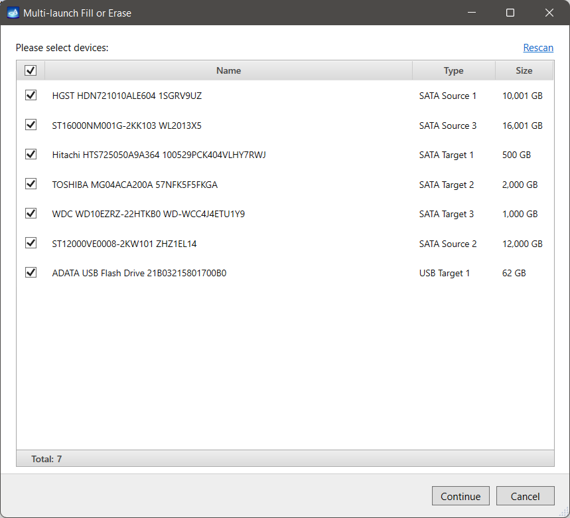
Task: Click the SATA Source 2 type cell
Action: click(x=447, y=244)
